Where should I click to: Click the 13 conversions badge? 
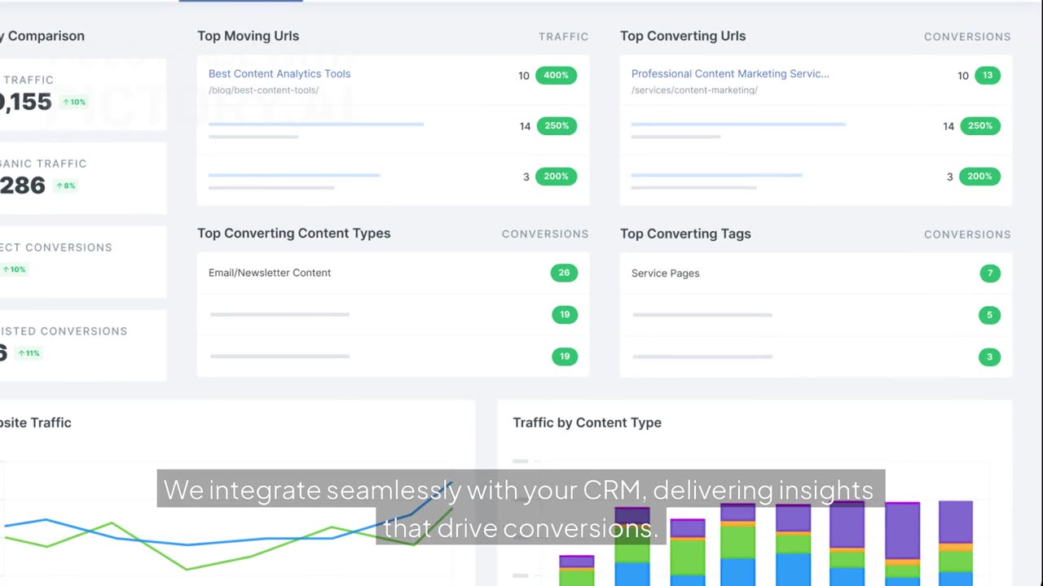tap(988, 75)
